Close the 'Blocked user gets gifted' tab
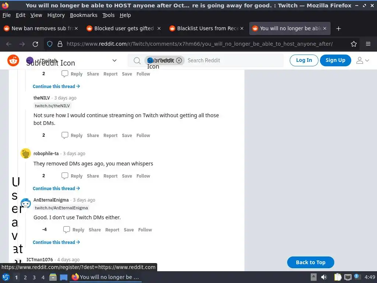 coord(159,28)
